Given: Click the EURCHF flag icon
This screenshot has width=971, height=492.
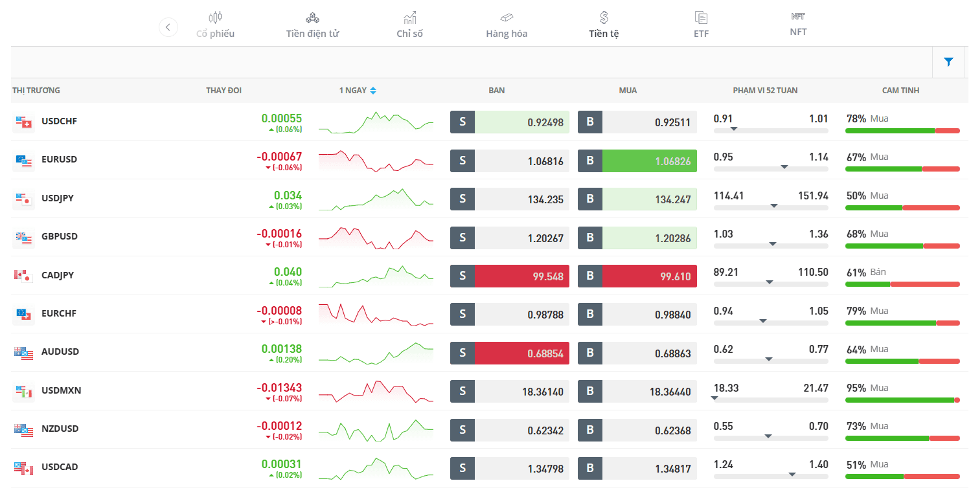Looking at the screenshot, I should [23, 313].
